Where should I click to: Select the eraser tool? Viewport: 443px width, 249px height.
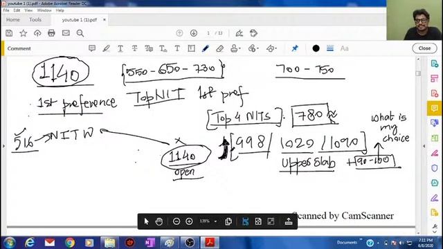pos(220,48)
